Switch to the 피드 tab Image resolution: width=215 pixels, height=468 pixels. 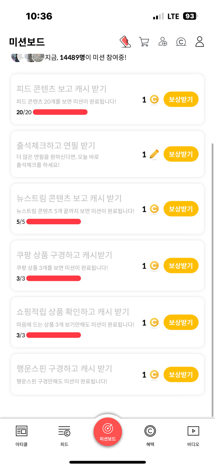point(64,436)
